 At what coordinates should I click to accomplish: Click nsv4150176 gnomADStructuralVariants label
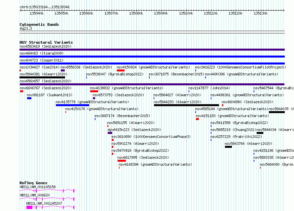(x=102, y=109)
